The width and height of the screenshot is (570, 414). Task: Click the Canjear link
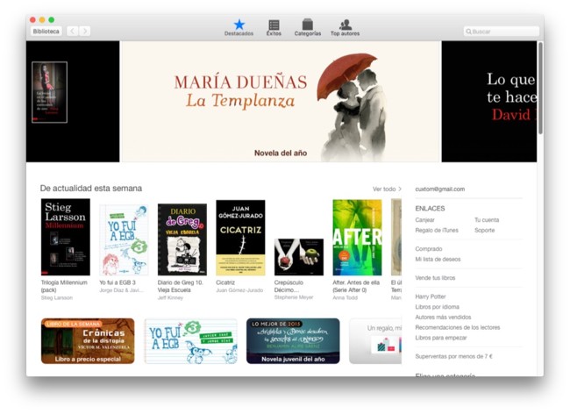(424, 220)
